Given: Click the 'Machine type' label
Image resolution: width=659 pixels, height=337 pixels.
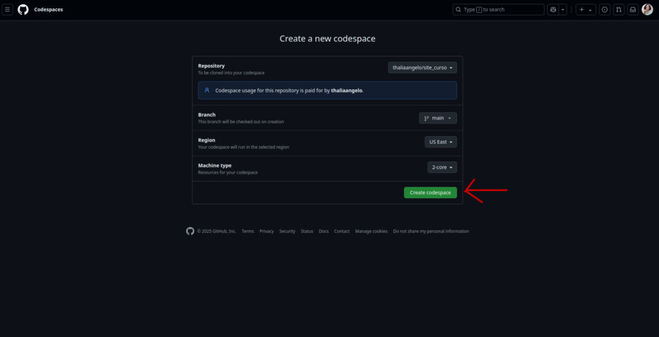Looking at the screenshot, I should pyautogui.click(x=215, y=165).
